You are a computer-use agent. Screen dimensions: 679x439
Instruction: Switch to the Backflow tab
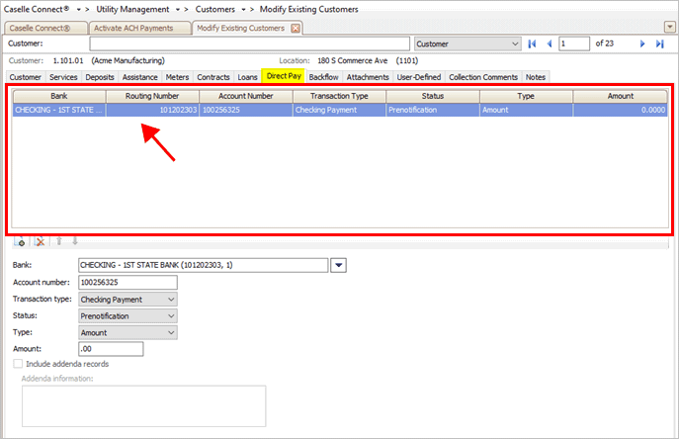323,76
